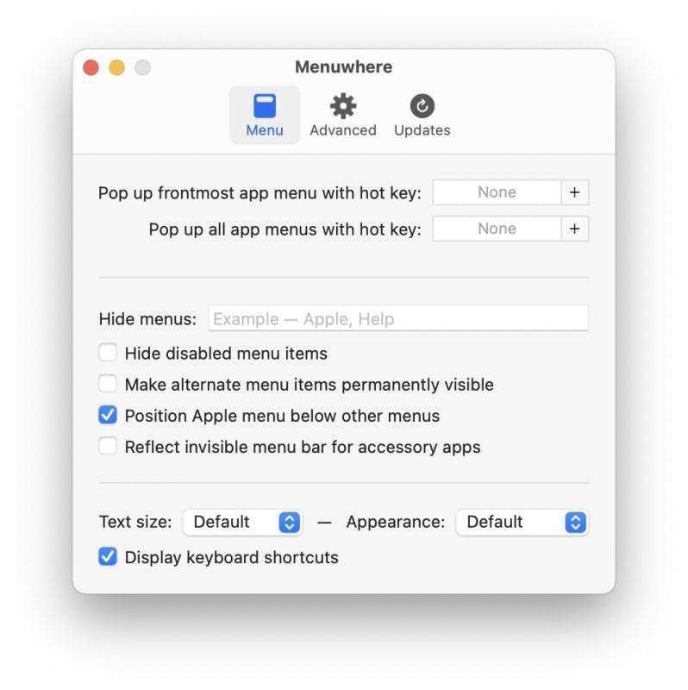Open the Text size dropdown
Viewport: 688px width, 690px height.
coord(242,523)
